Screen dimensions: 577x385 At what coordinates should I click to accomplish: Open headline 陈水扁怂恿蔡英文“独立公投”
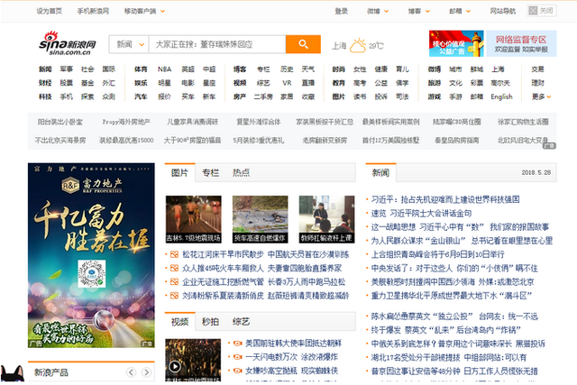tap(422, 316)
